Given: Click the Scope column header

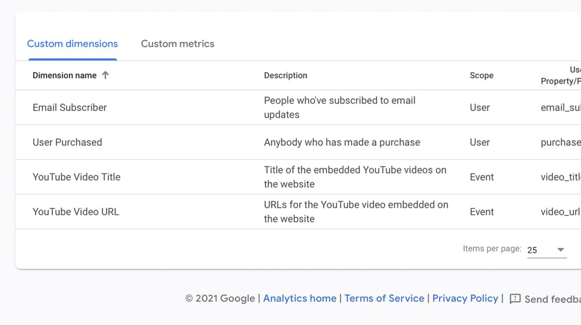Looking at the screenshot, I should point(482,75).
